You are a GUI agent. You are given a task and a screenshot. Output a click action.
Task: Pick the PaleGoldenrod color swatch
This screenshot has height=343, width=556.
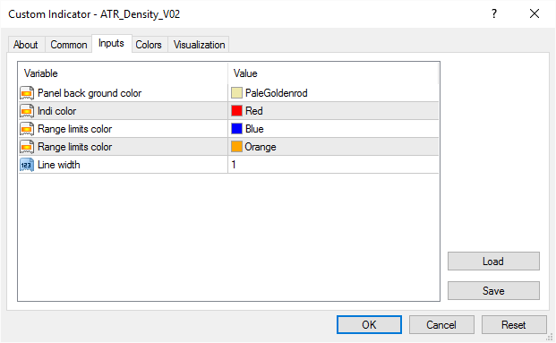pyautogui.click(x=236, y=93)
